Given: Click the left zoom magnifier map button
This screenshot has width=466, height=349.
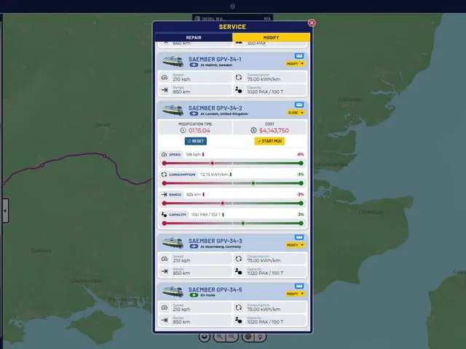Looking at the screenshot, I should [220, 337].
